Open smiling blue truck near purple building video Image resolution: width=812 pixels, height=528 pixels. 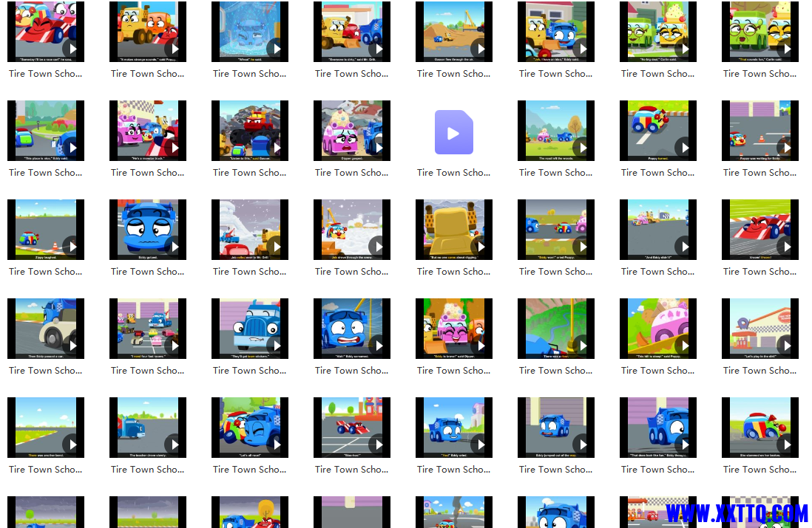pos(453,427)
